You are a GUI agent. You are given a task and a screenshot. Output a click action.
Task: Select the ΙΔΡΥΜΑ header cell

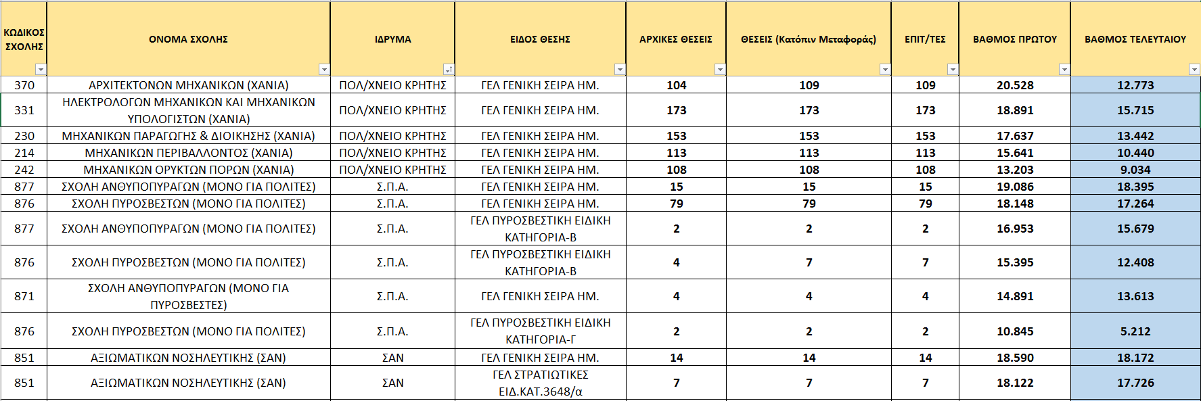pyautogui.click(x=392, y=39)
